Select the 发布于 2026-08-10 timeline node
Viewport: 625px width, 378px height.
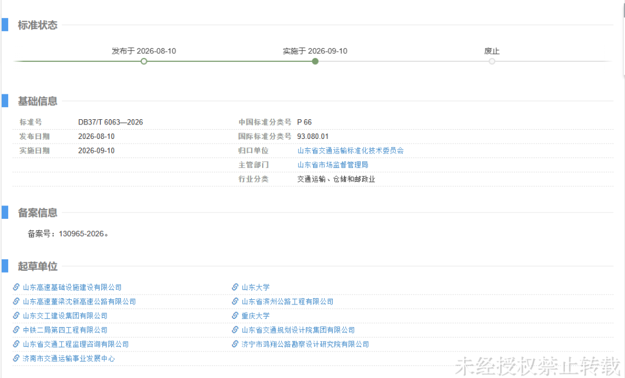pyautogui.click(x=144, y=61)
